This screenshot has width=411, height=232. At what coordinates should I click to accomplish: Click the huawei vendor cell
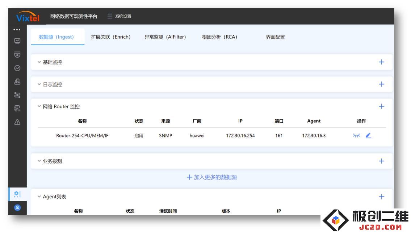tap(197, 136)
